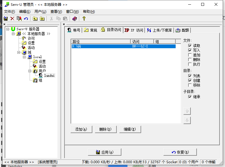Click the Save toolbar icon
The height and width of the screenshot is (167, 225).
[6, 19]
